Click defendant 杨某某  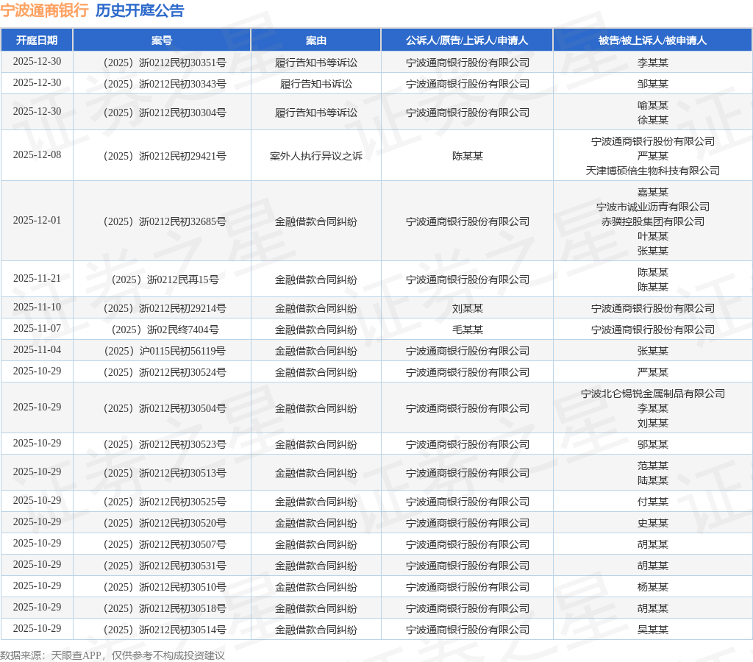click(x=653, y=587)
